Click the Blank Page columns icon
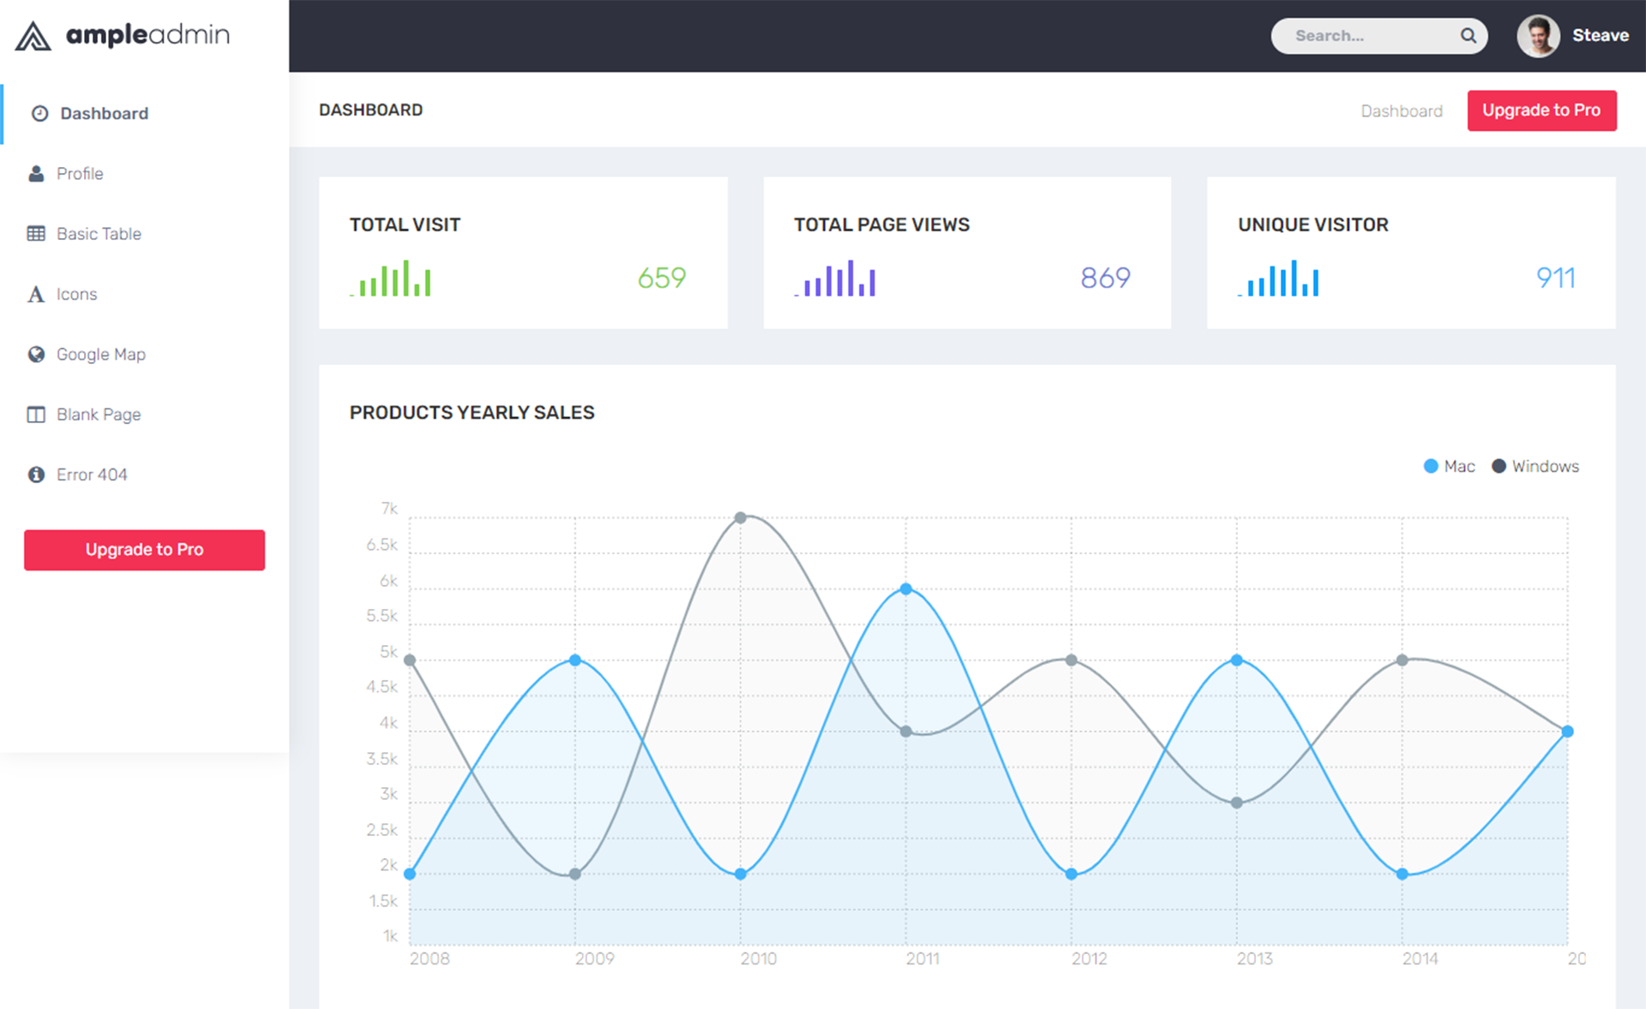The height and width of the screenshot is (1009, 1646). click(36, 415)
